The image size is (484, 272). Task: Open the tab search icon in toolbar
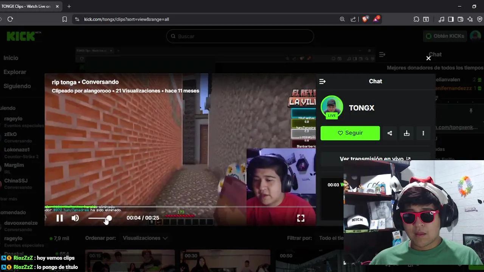[x=426, y=19]
